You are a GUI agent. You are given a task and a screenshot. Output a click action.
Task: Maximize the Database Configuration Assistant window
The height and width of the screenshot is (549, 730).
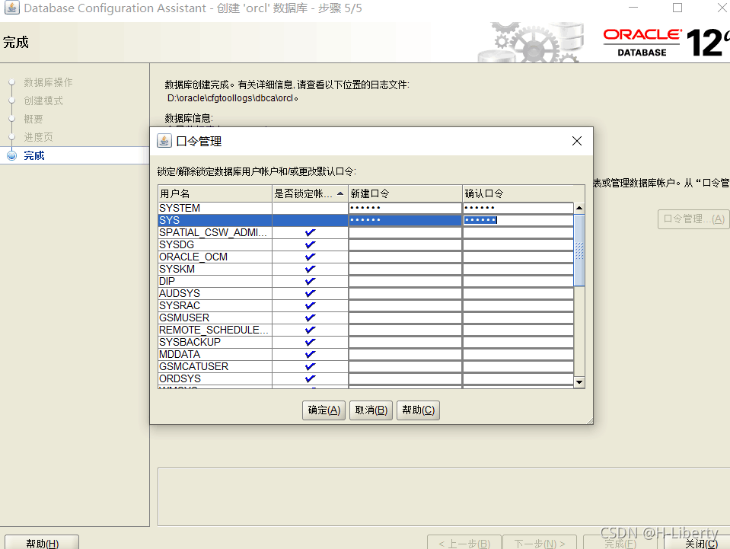click(677, 8)
